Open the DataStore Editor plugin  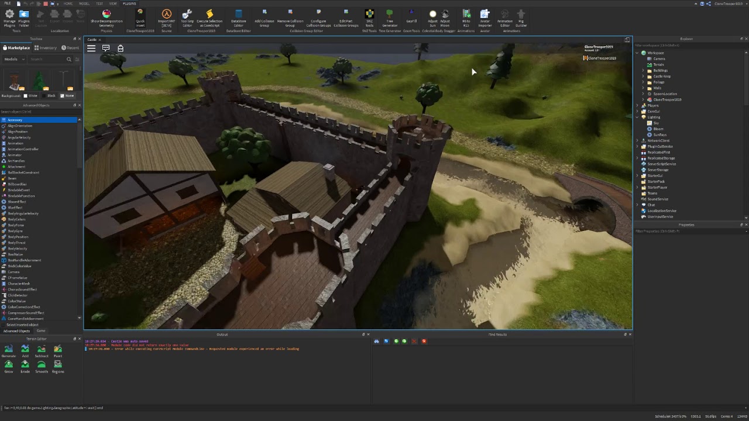pos(239,18)
